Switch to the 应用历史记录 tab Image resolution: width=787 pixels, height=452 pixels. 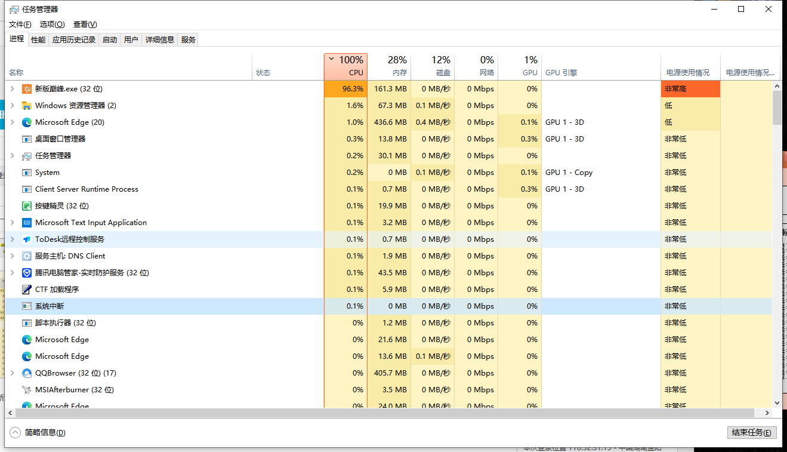tap(74, 39)
